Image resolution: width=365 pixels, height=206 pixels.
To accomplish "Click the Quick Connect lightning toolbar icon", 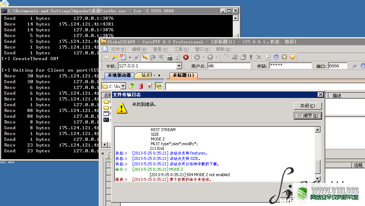I will tap(145, 57).
